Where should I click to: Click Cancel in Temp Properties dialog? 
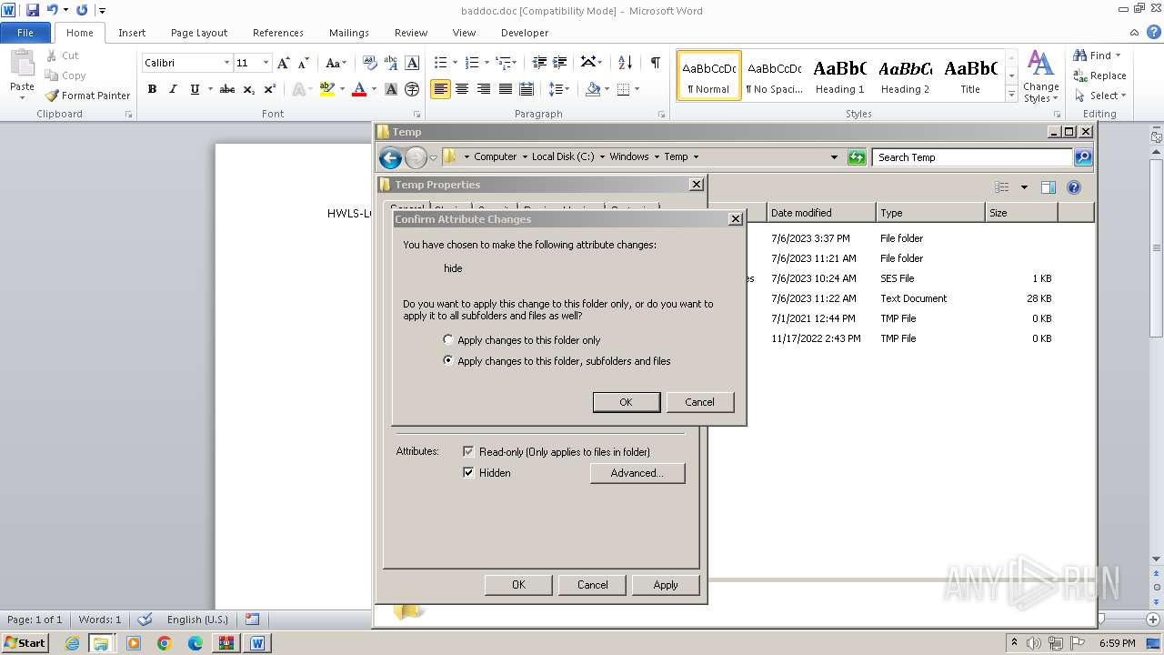click(x=592, y=585)
